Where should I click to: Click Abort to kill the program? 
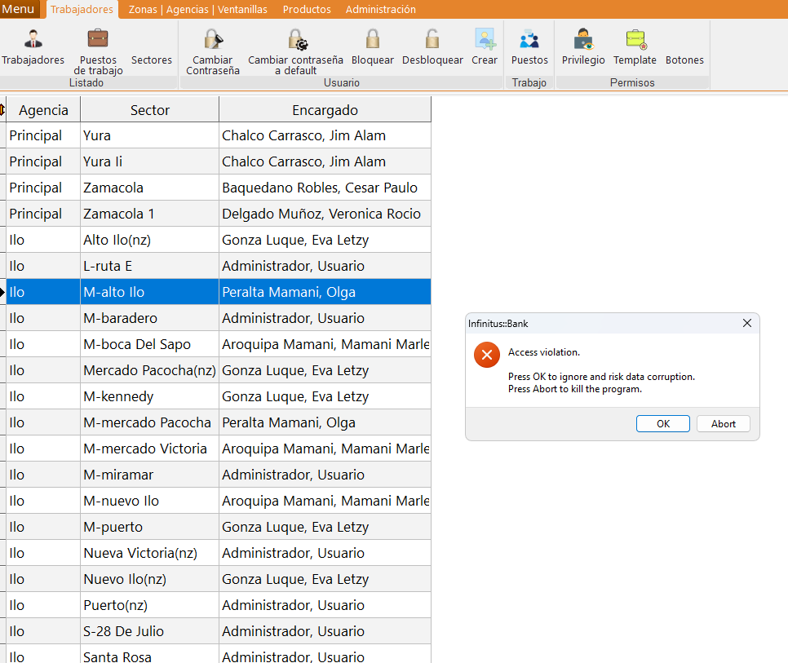click(x=723, y=424)
